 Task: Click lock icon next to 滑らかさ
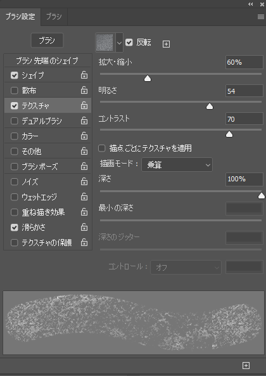click(84, 227)
